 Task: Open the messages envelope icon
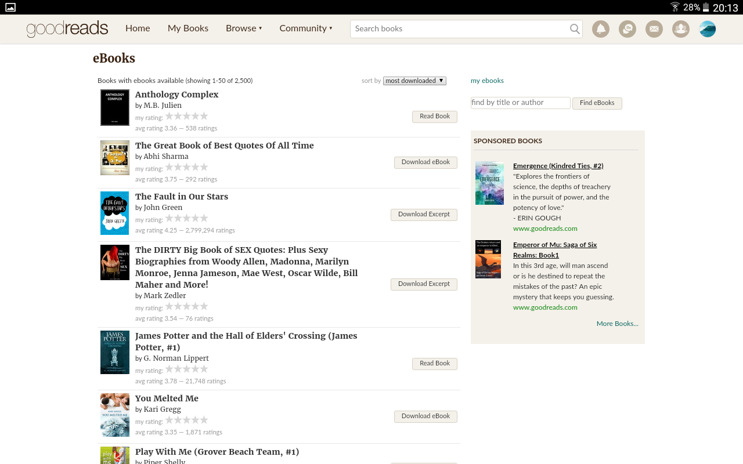click(x=654, y=29)
